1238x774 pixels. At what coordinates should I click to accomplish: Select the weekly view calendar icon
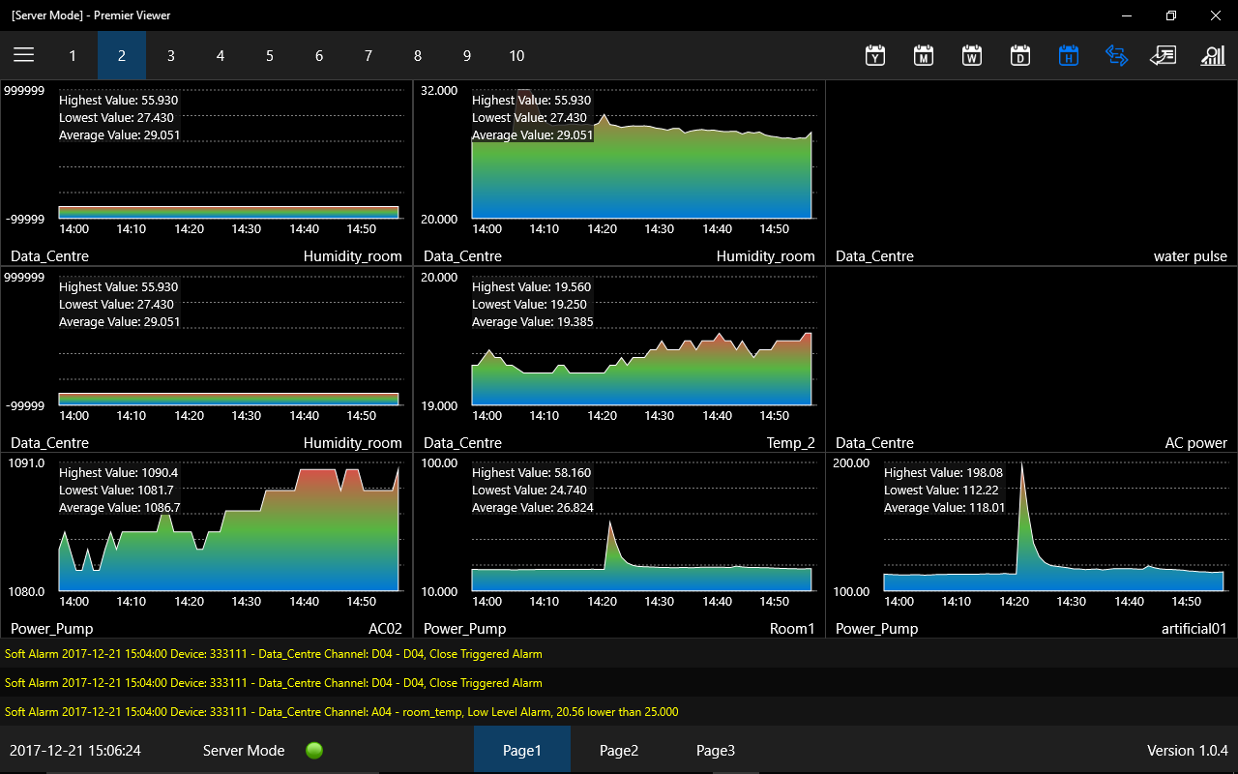972,55
